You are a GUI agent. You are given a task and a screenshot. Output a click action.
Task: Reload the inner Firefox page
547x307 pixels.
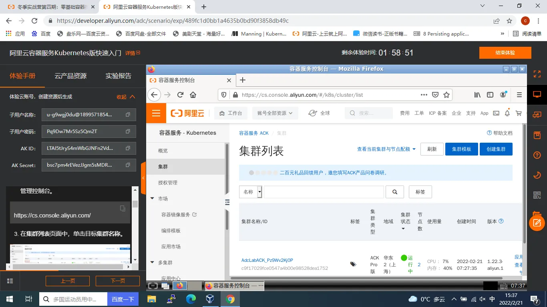point(180,95)
